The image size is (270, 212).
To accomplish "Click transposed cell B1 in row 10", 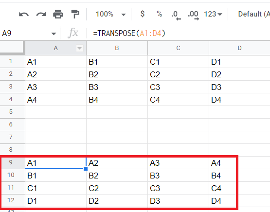I will coord(55,176).
